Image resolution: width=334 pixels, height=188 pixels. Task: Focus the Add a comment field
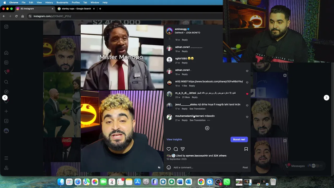[x=207, y=167]
